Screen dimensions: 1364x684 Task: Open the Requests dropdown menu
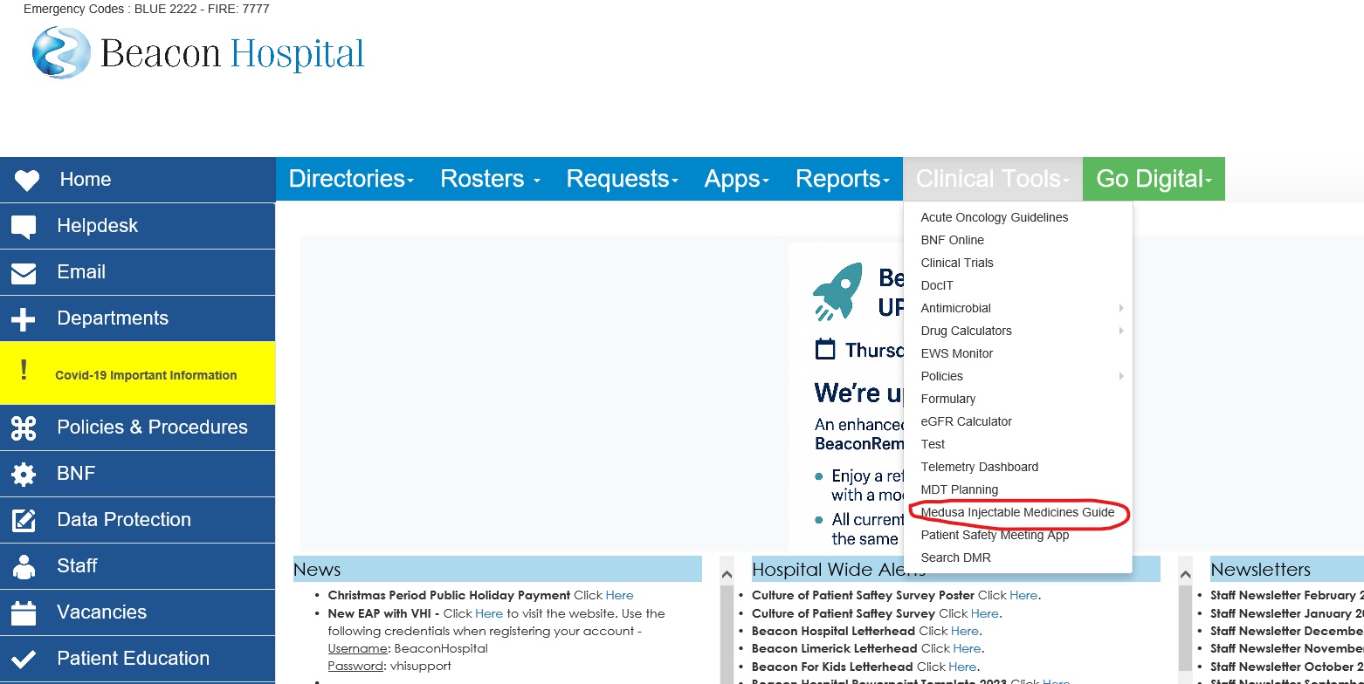point(622,179)
